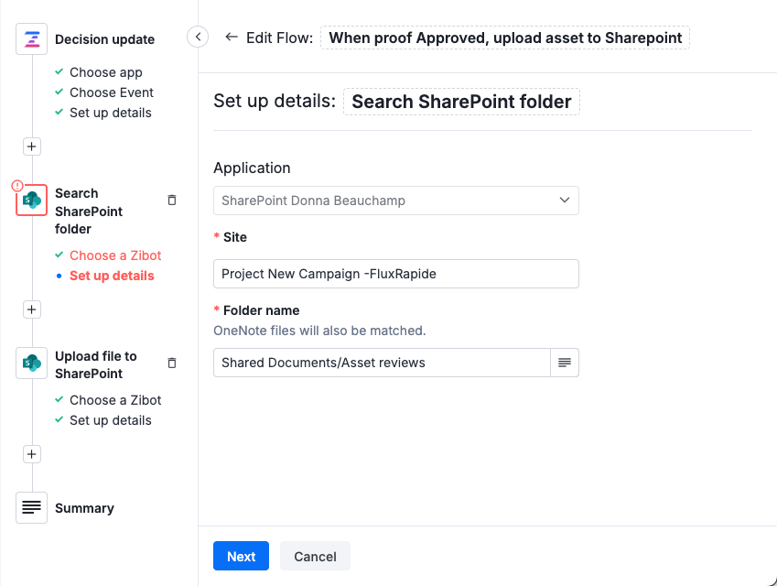Screen dimensions: 777x586
Task: Click the flow title When proof Approved chip
Action: (505, 38)
